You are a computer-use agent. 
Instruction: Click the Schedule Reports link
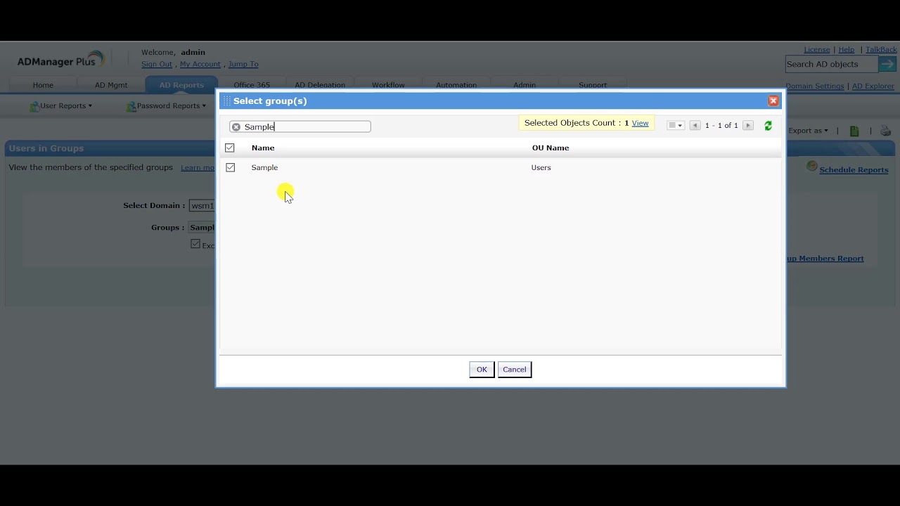point(854,170)
